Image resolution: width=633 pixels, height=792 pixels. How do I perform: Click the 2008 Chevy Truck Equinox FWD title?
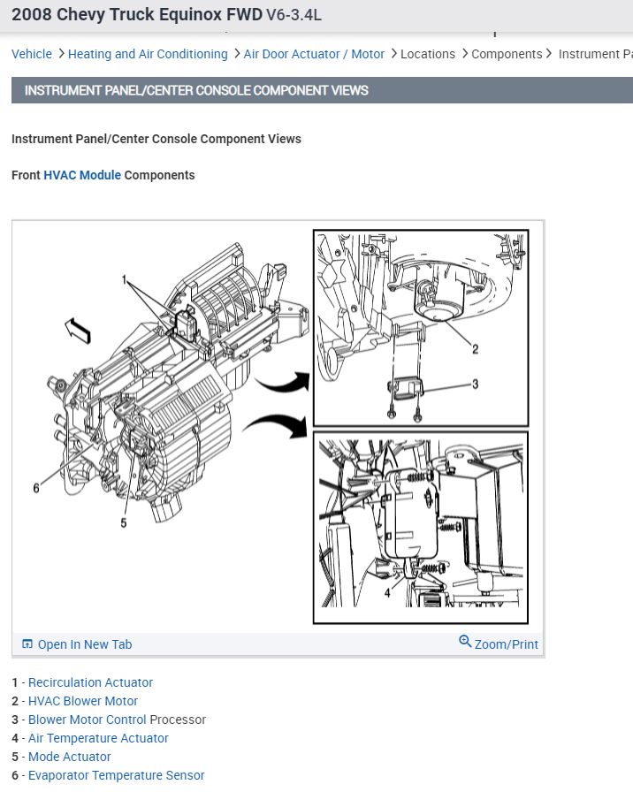coord(137,15)
